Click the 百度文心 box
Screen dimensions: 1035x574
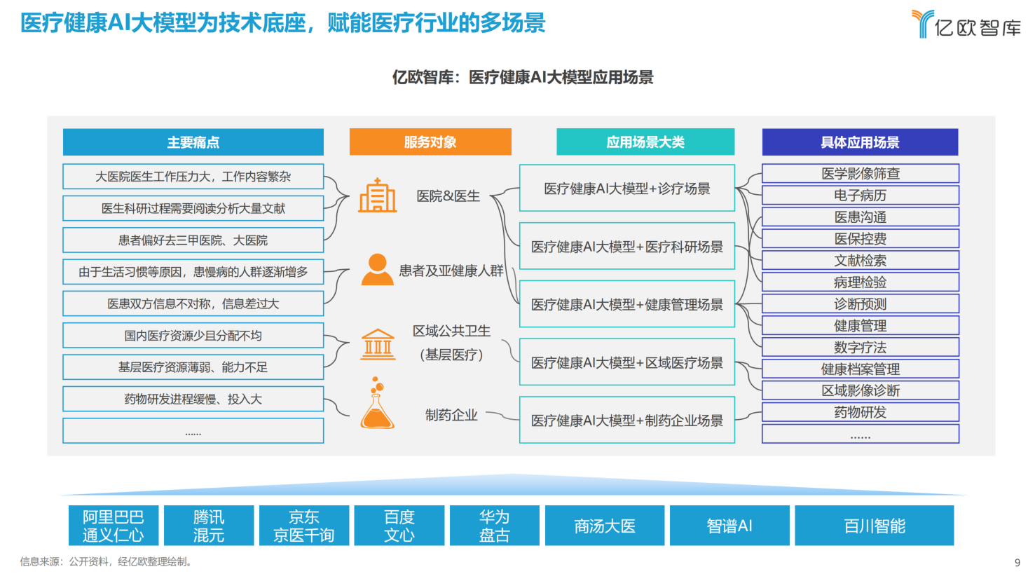pyautogui.click(x=399, y=524)
